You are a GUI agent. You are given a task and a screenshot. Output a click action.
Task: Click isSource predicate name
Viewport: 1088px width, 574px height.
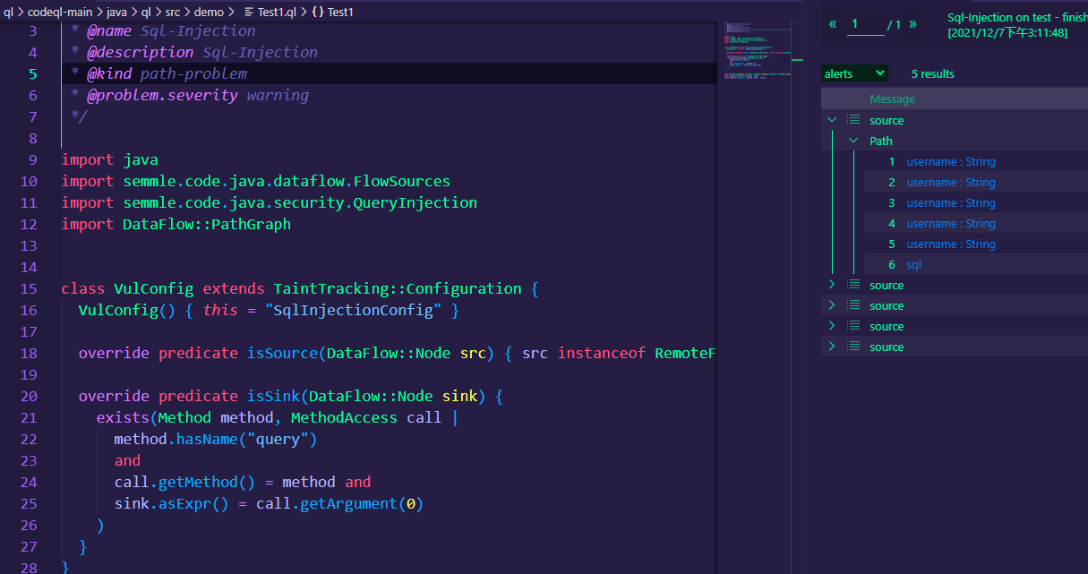tap(282, 353)
